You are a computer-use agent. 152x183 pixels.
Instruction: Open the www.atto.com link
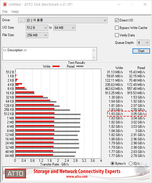pyautogui.click(x=77, y=177)
